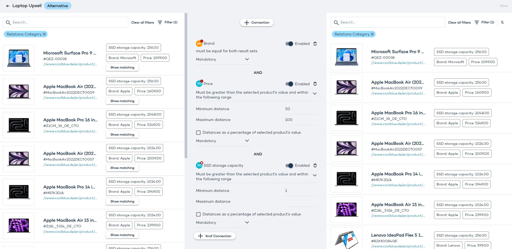512x249 pixels.
Task: Open the left panel Filter (1) menu
Action: click(x=168, y=22)
